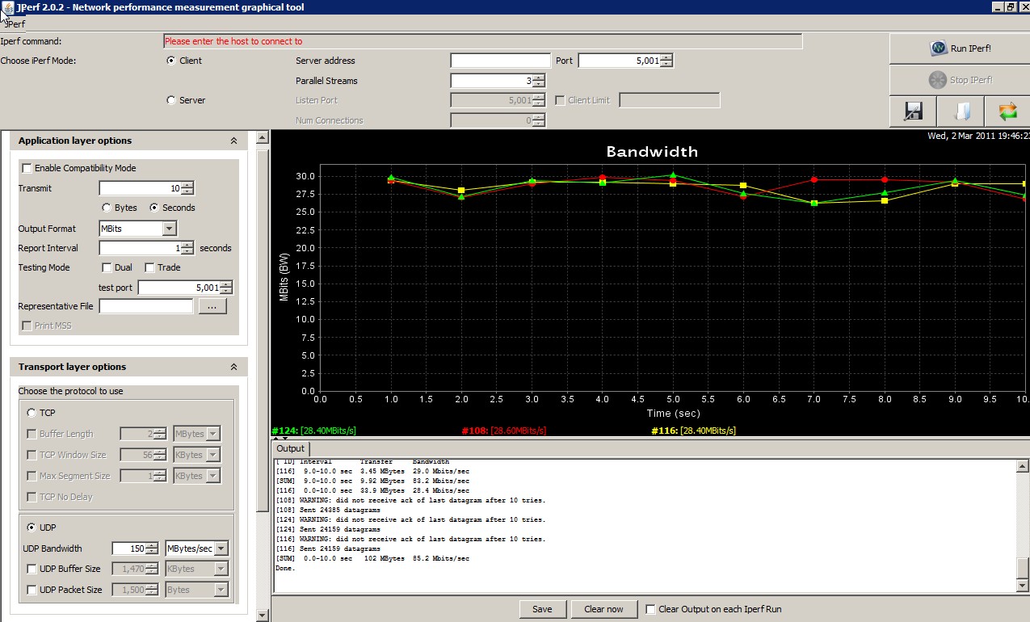This screenshot has width=1030, height=622.
Task: Click the orange-green restore defaults arrows icon
Action: (1007, 111)
